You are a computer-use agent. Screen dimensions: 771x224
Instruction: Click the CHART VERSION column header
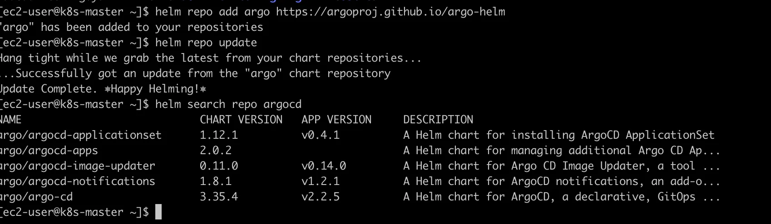point(241,120)
